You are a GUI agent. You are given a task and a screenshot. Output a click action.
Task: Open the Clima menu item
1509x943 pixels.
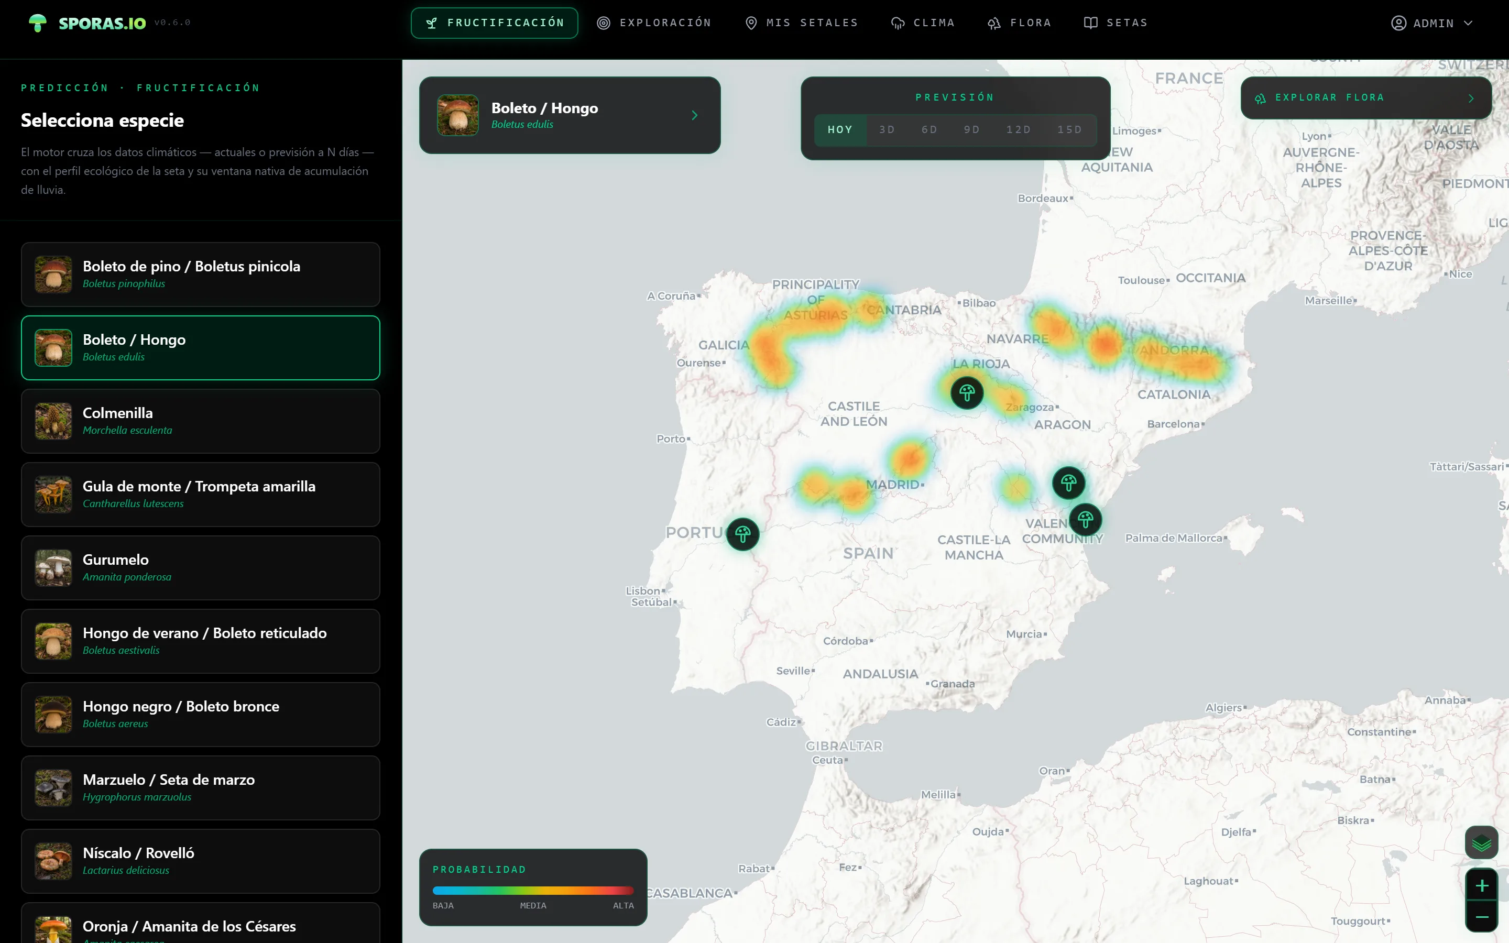coord(923,23)
